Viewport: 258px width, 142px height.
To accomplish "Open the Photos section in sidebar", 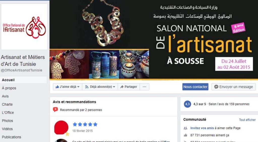I will pyautogui.click(x=7, y=121).
